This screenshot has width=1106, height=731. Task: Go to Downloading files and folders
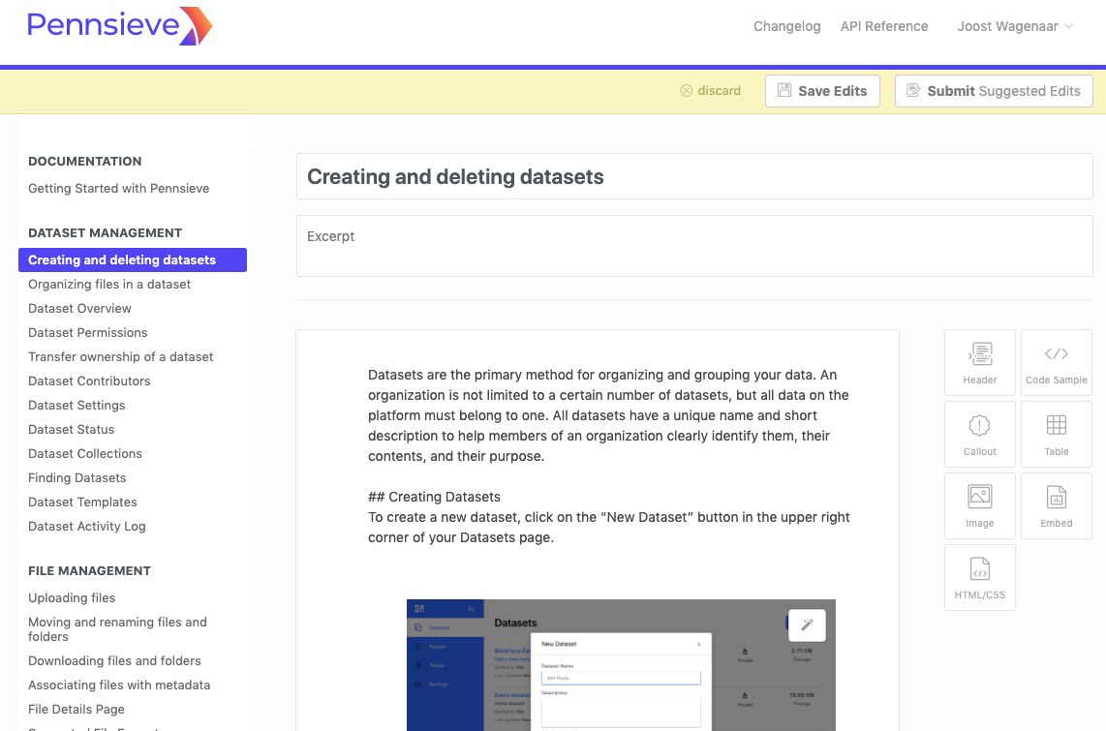pyautogui.click(x=114, y=660)
